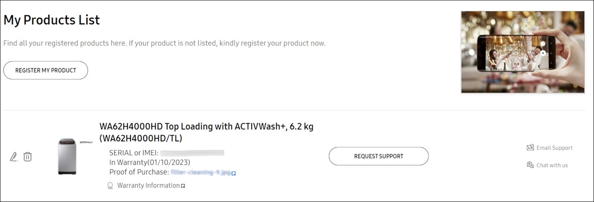Click the blurred SERIAL or IMEI value
This screenshot has height=202, width=594.
coord(192,153)
